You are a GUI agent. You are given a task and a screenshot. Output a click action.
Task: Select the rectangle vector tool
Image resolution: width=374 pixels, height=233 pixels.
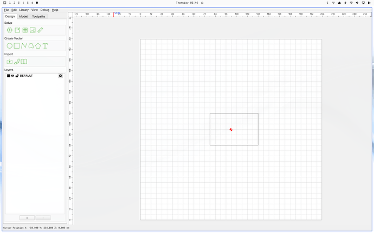17,46
